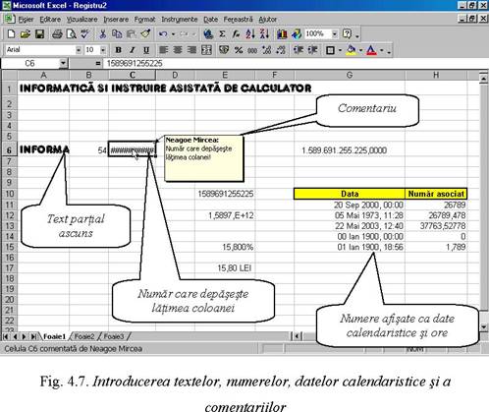Open the Name Box dropdown arrow

pyautogui.click(x=63, y=63)
